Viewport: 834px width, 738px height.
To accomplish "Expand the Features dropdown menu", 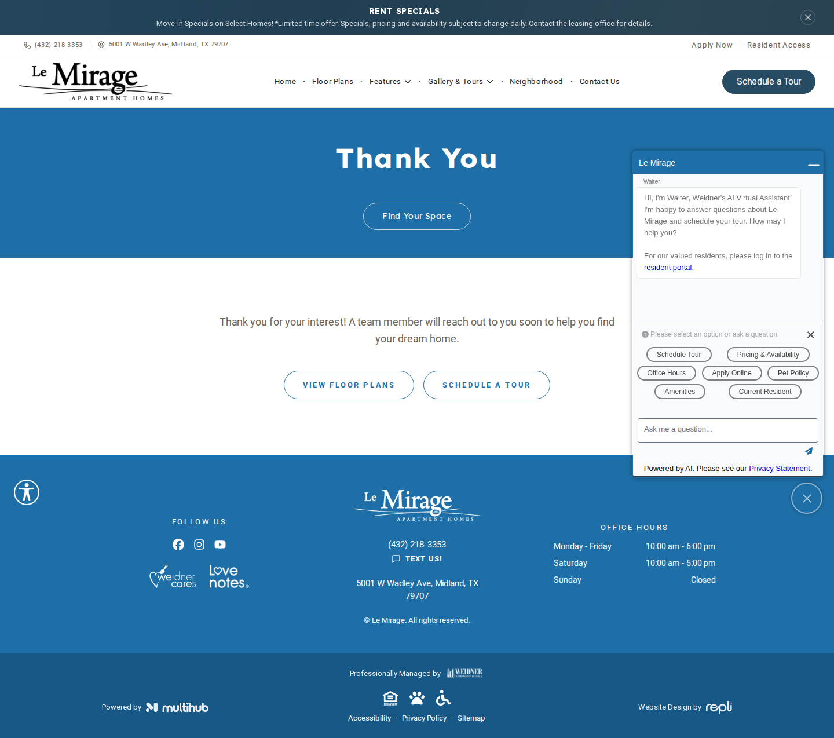I will [x=390, y=82].
